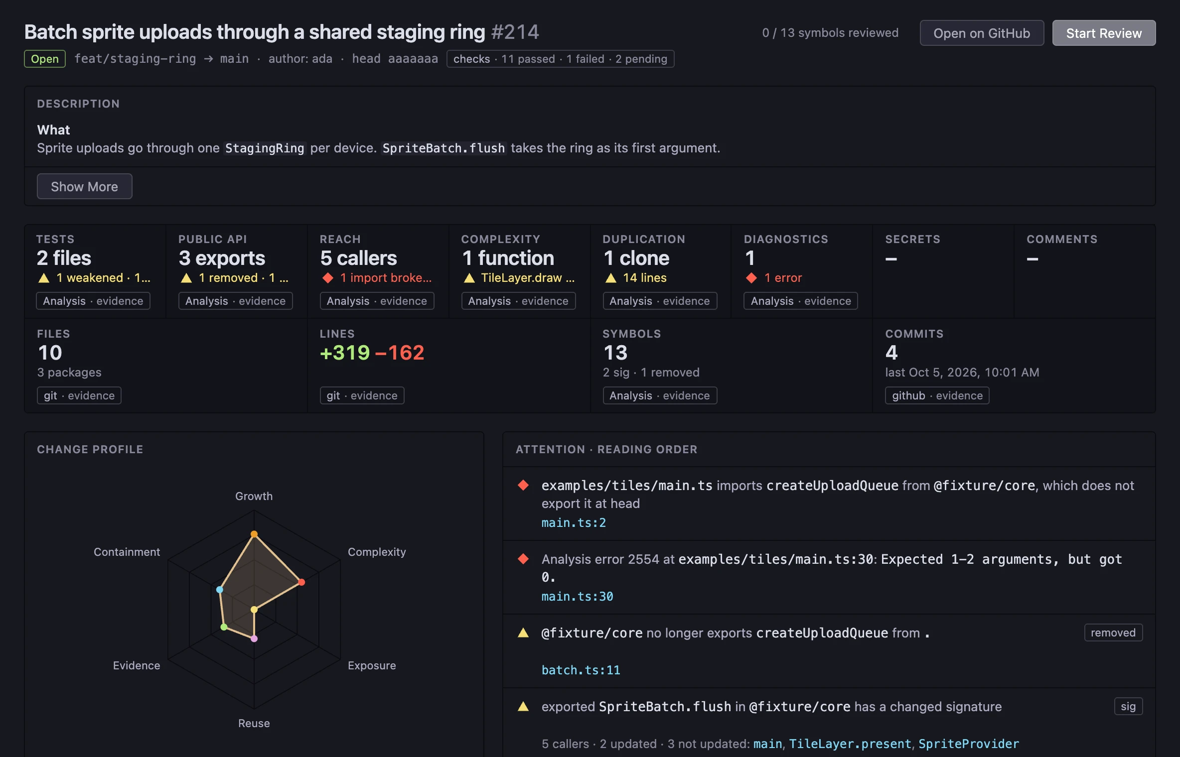Image resolution: width=1180 pixels, height=757 pixels.
Task: Select the red Complexity point on radar chart
Action: pyautogui.click(x=301, y=582)
